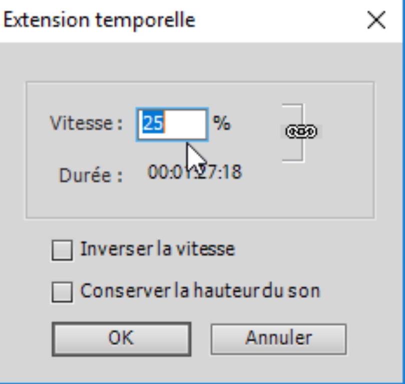Click the "Durée :" label
The image size is (405, 384).
[91, 176]
